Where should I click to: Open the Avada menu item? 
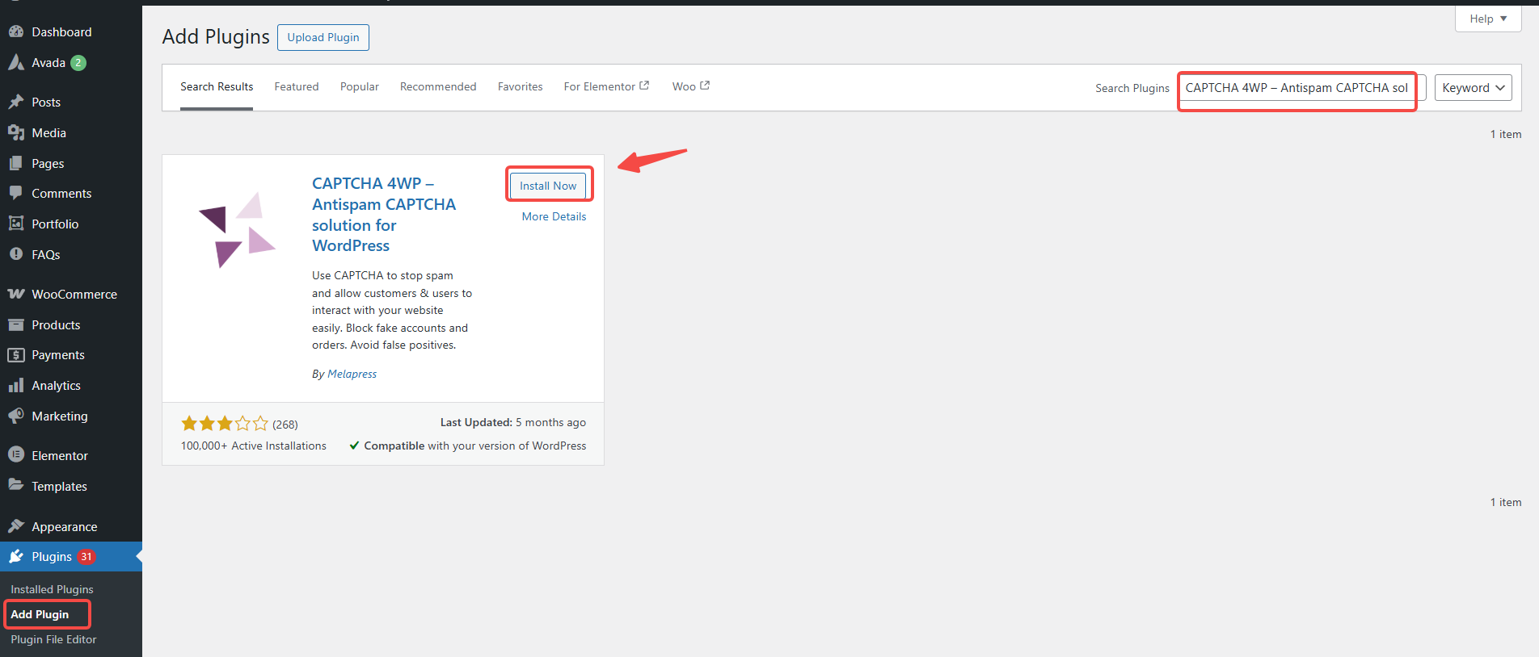(71, 62)
